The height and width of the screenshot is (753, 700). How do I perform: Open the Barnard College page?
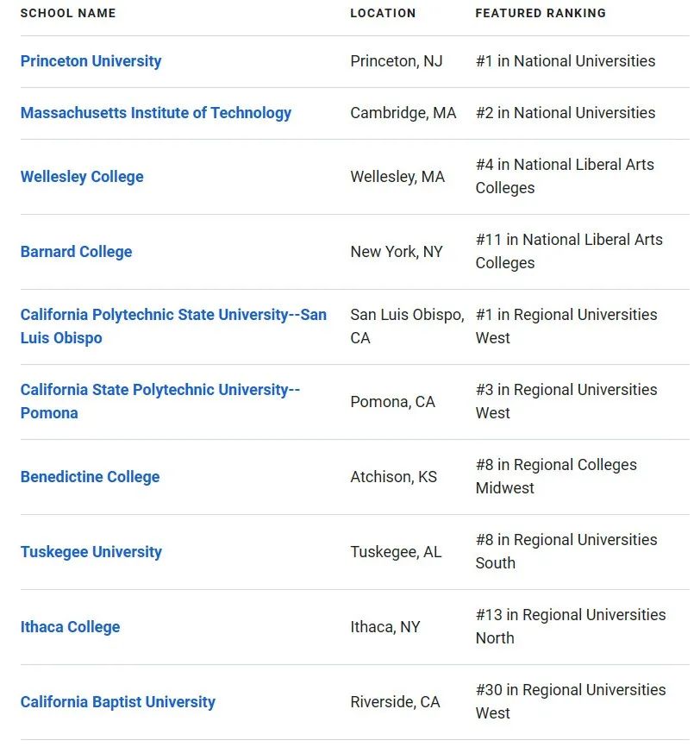(x=77, y=252)
